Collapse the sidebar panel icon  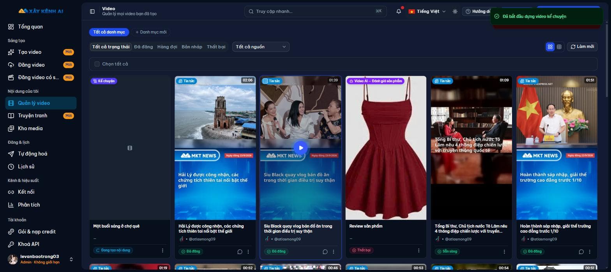92,11
